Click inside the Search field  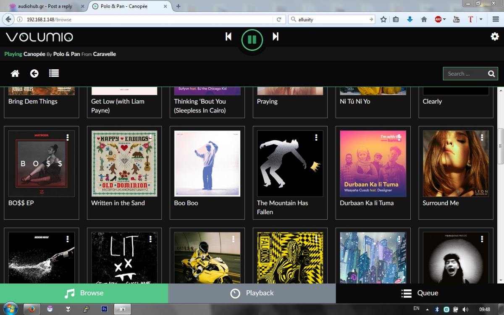click(x=464, y=73)
